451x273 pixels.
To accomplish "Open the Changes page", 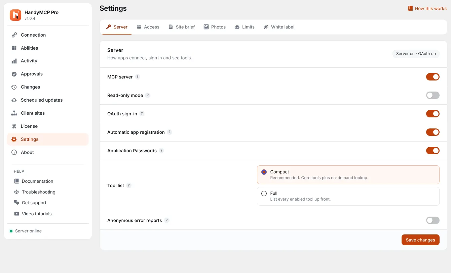I will 48,87.
